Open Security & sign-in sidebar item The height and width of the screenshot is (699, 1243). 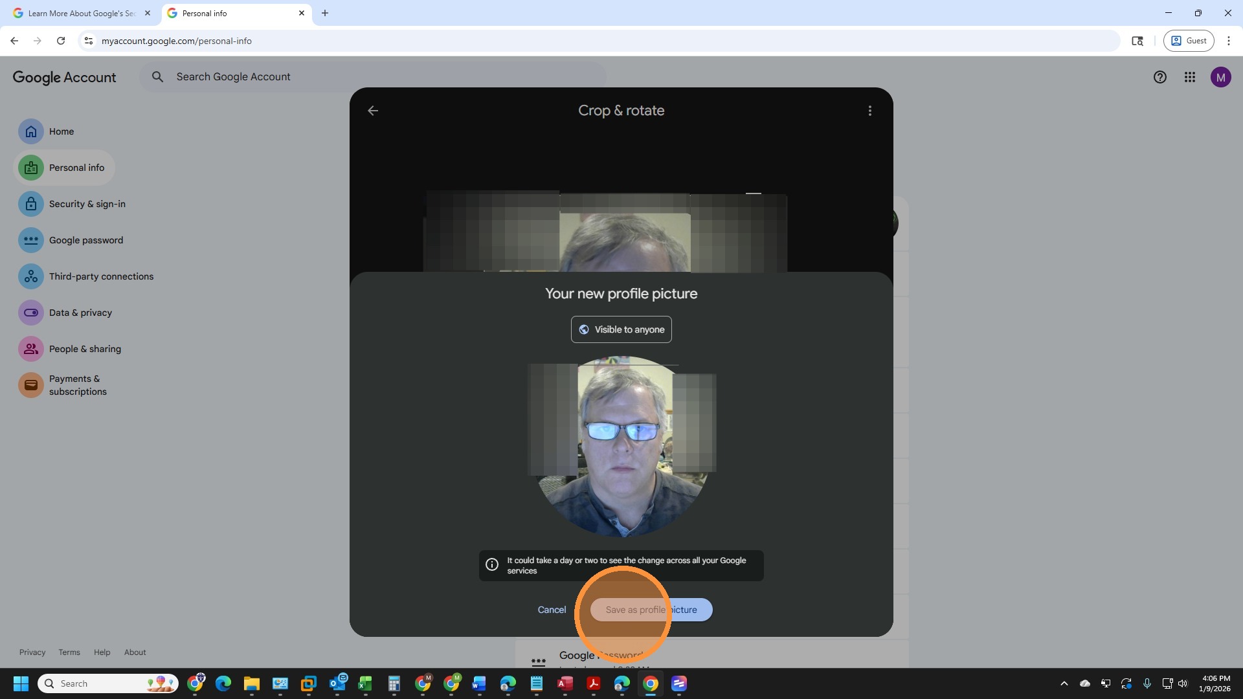(87, 204)
